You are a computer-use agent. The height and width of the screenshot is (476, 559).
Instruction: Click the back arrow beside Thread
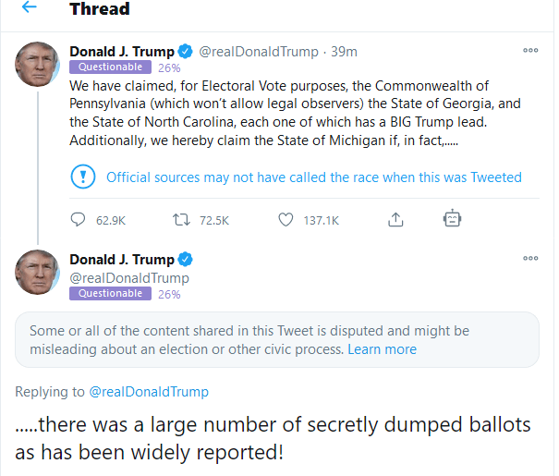(29, 8)
